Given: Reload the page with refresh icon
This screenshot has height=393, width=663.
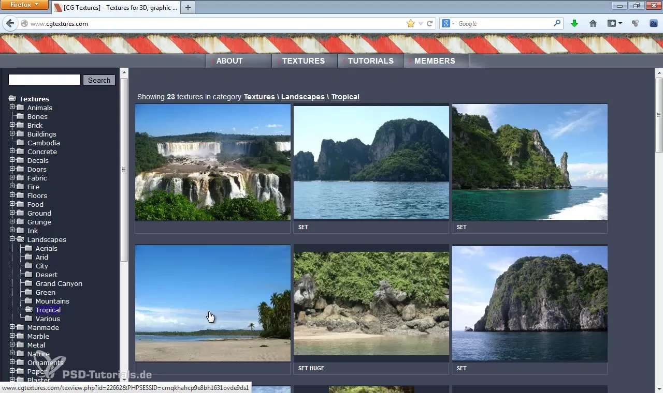Looking at the screenshot, I should 429,23.
